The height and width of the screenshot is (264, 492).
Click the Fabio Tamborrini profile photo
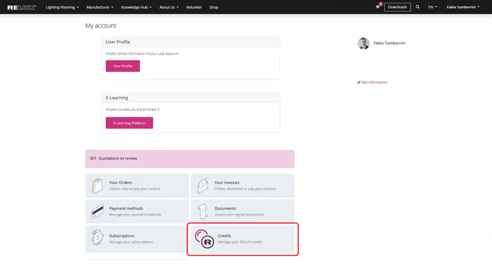363,43
